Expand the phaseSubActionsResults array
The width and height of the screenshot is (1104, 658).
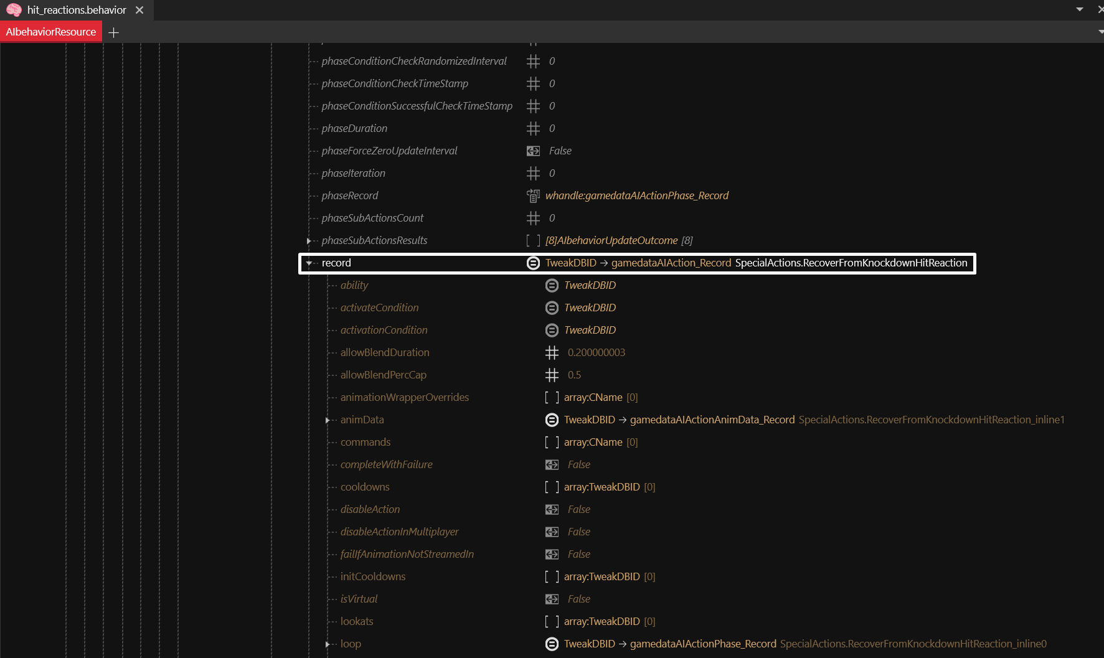309,241
